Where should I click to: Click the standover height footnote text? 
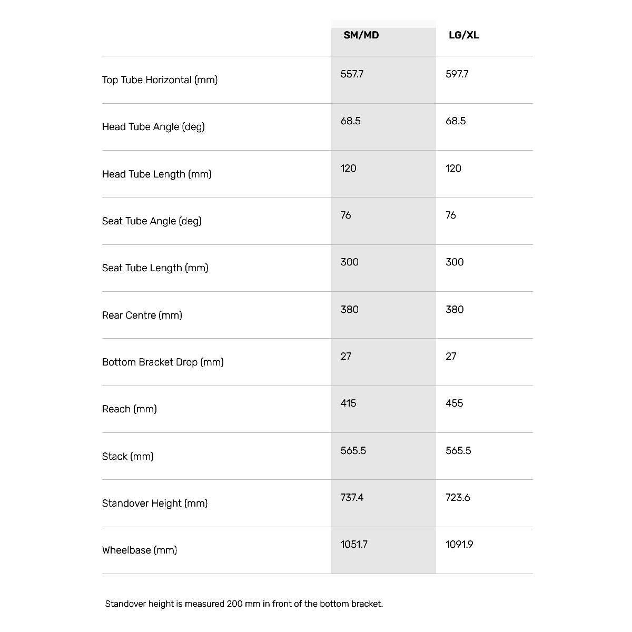click(x=244, y=604)
